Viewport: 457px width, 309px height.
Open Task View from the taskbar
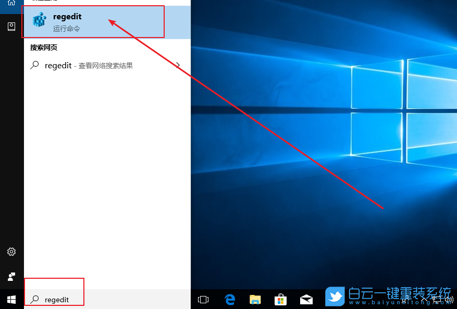(203, 300)
